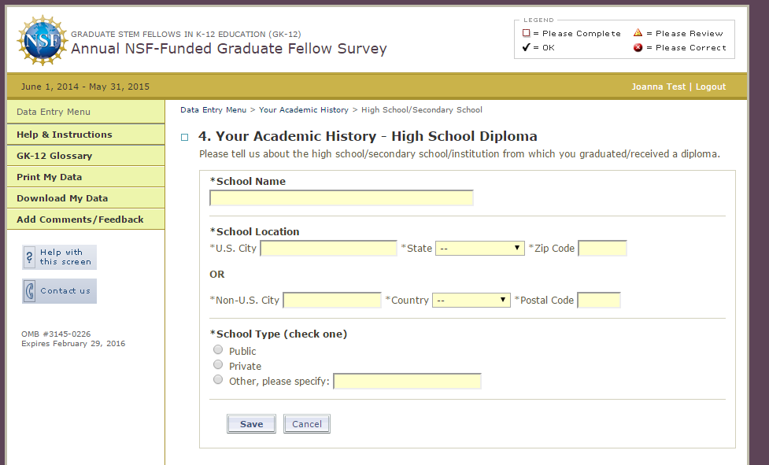769x465 pixels.
Task: Open the GK-12 Glossary menu item
Action: 54,156
